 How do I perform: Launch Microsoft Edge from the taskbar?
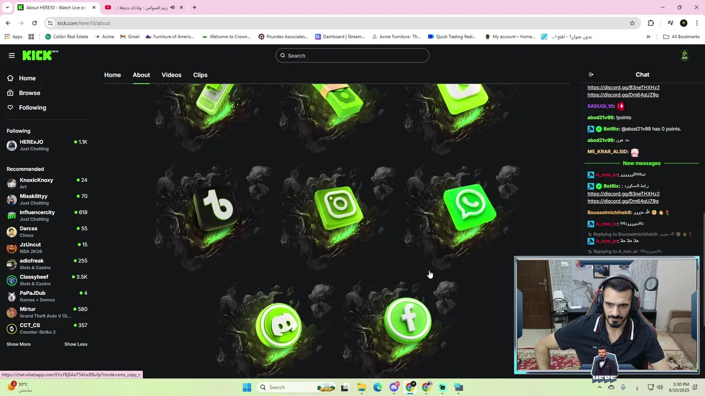tap(377, 387)
